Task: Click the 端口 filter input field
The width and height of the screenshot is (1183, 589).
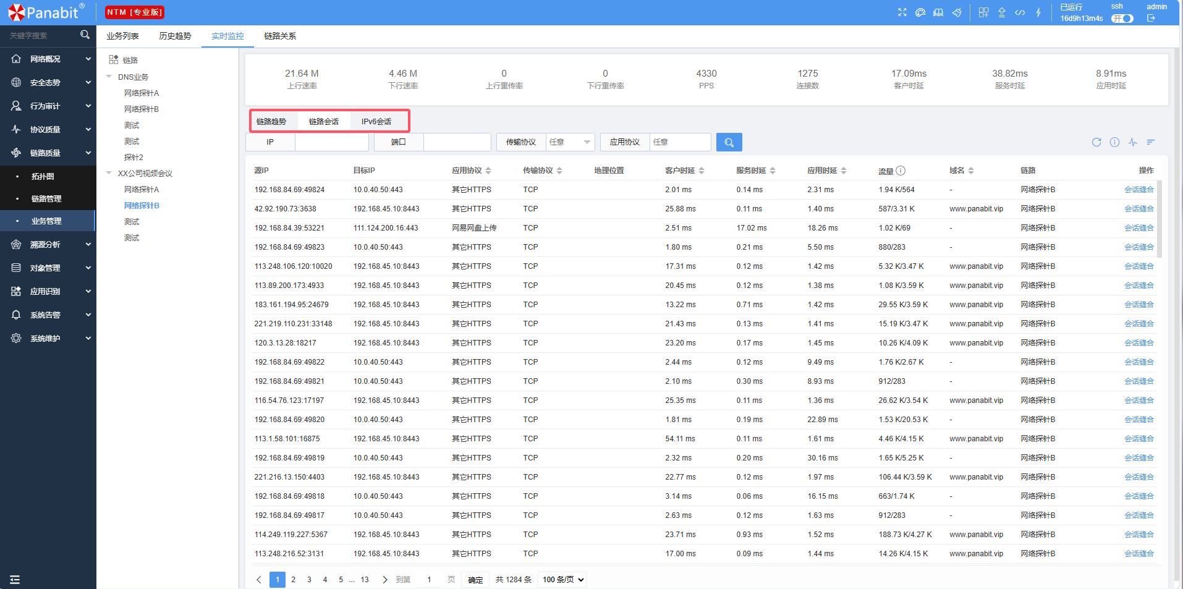Action: coord(457,142)
